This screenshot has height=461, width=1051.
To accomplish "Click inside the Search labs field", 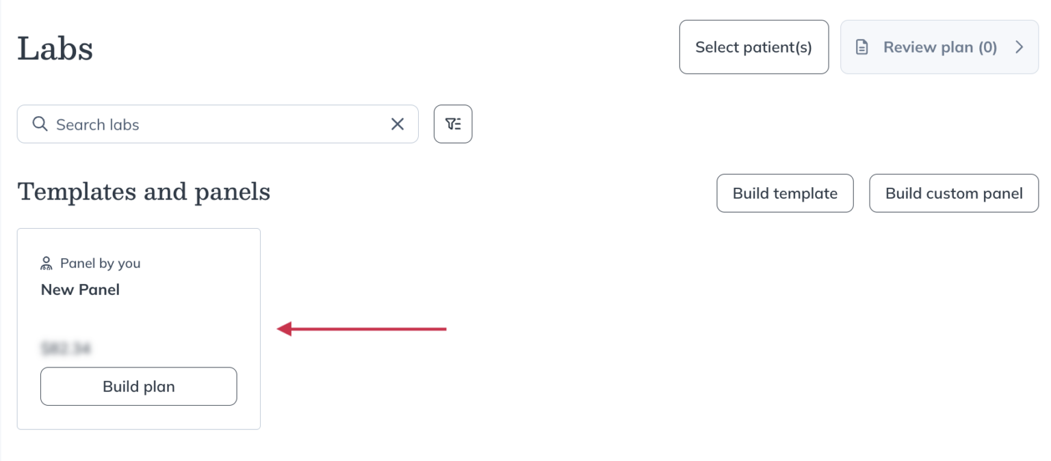I will (205, 124).
